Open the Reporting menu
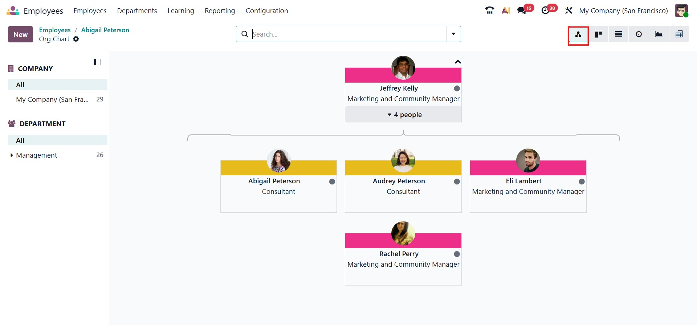697x325 pixels. [x=220, y=11]
